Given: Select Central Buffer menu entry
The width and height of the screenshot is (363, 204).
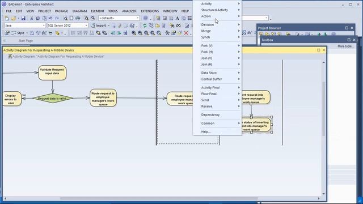Looking at the screenshot, I should pyautogui.click(x=217, y=79).
